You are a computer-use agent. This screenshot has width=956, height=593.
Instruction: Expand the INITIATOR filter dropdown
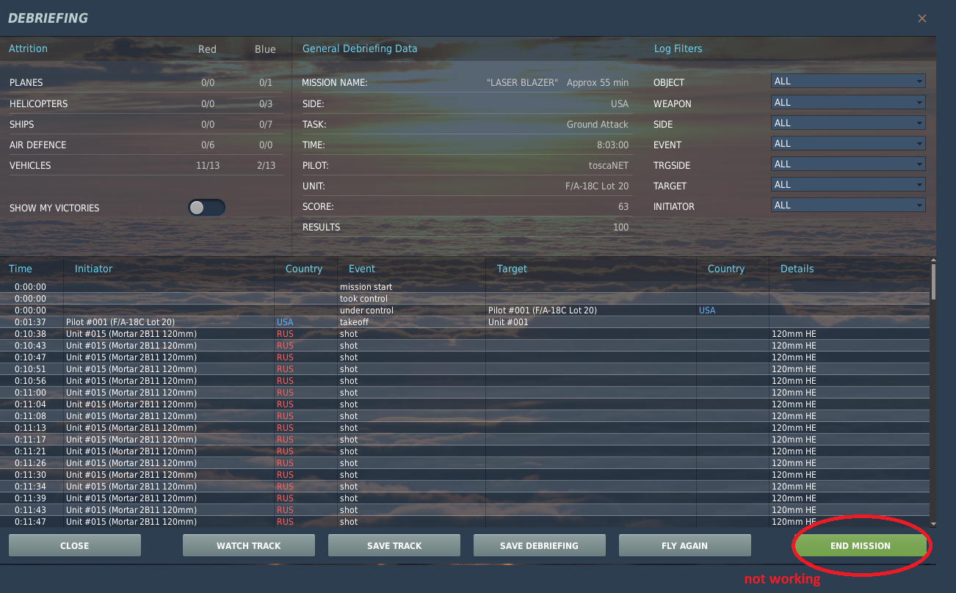848,205
